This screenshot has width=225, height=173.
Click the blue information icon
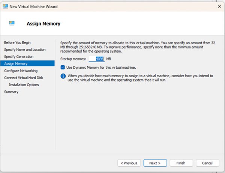coord(63,76)
